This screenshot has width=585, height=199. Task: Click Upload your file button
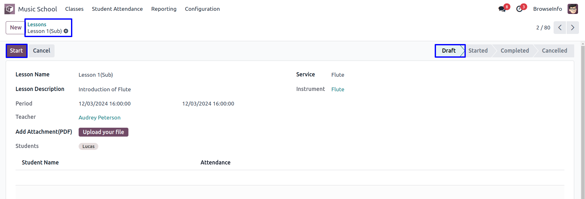(103, 132)
